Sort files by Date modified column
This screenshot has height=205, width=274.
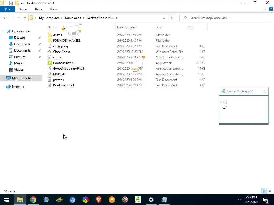(127, 27)
